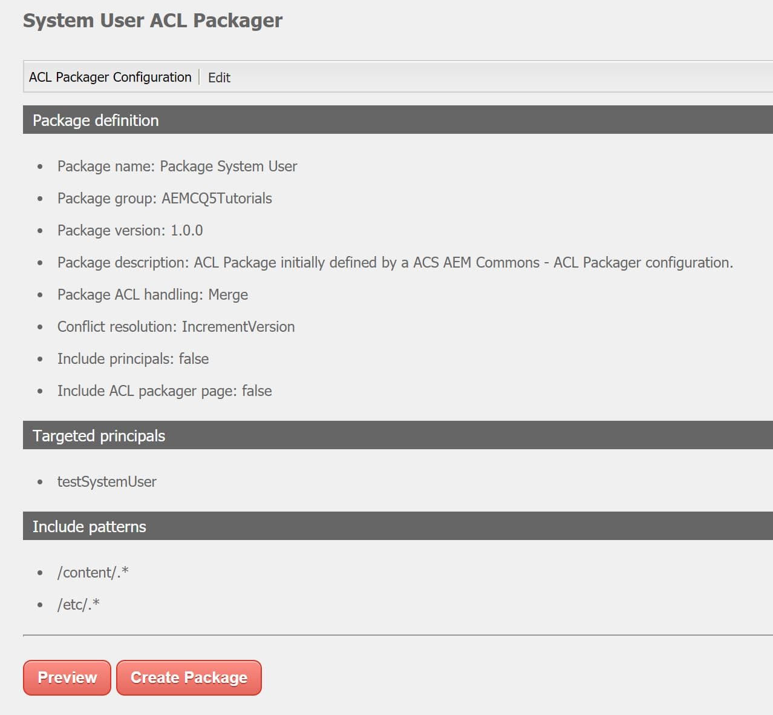Switch to the ACL Packager Configuration tab
Viewport: 773px width, 715px height.
(110, 77)
